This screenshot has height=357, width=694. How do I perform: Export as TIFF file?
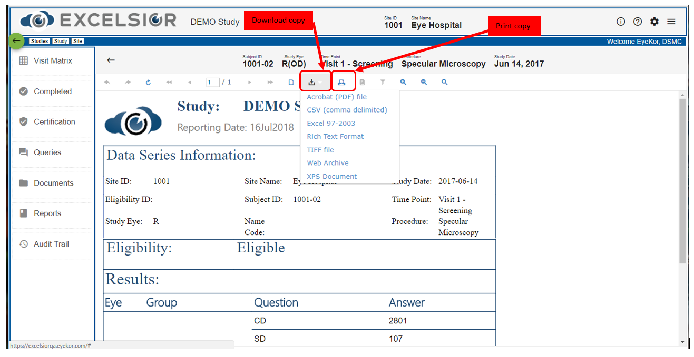click(320, 150)
